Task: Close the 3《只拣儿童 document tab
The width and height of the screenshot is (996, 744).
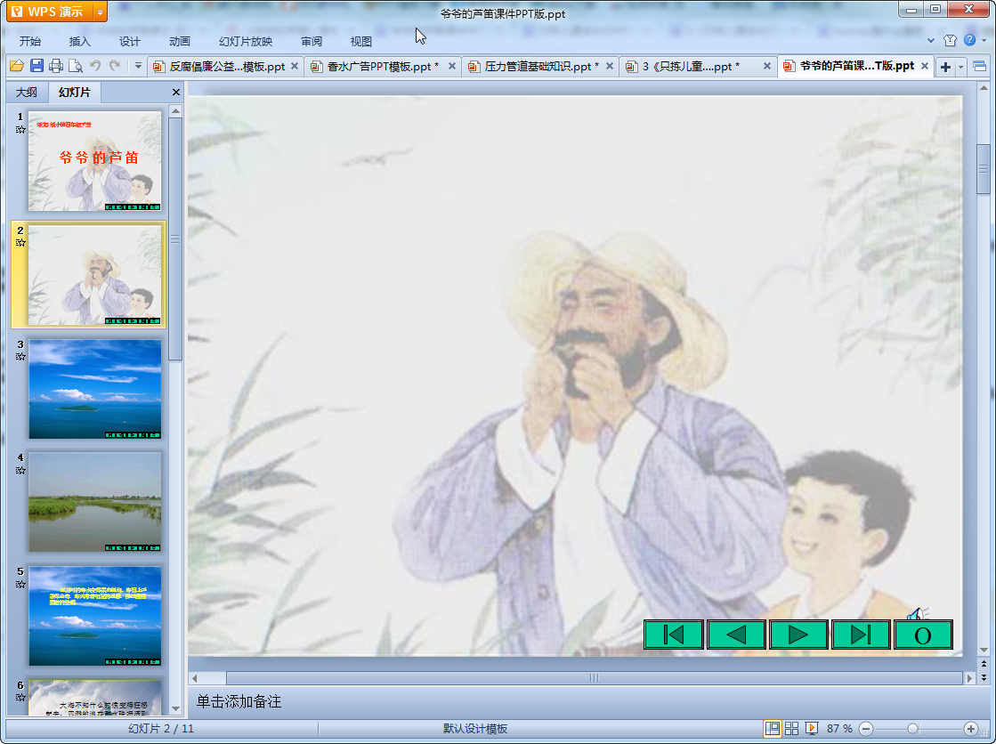Action: tap(766, 66)
